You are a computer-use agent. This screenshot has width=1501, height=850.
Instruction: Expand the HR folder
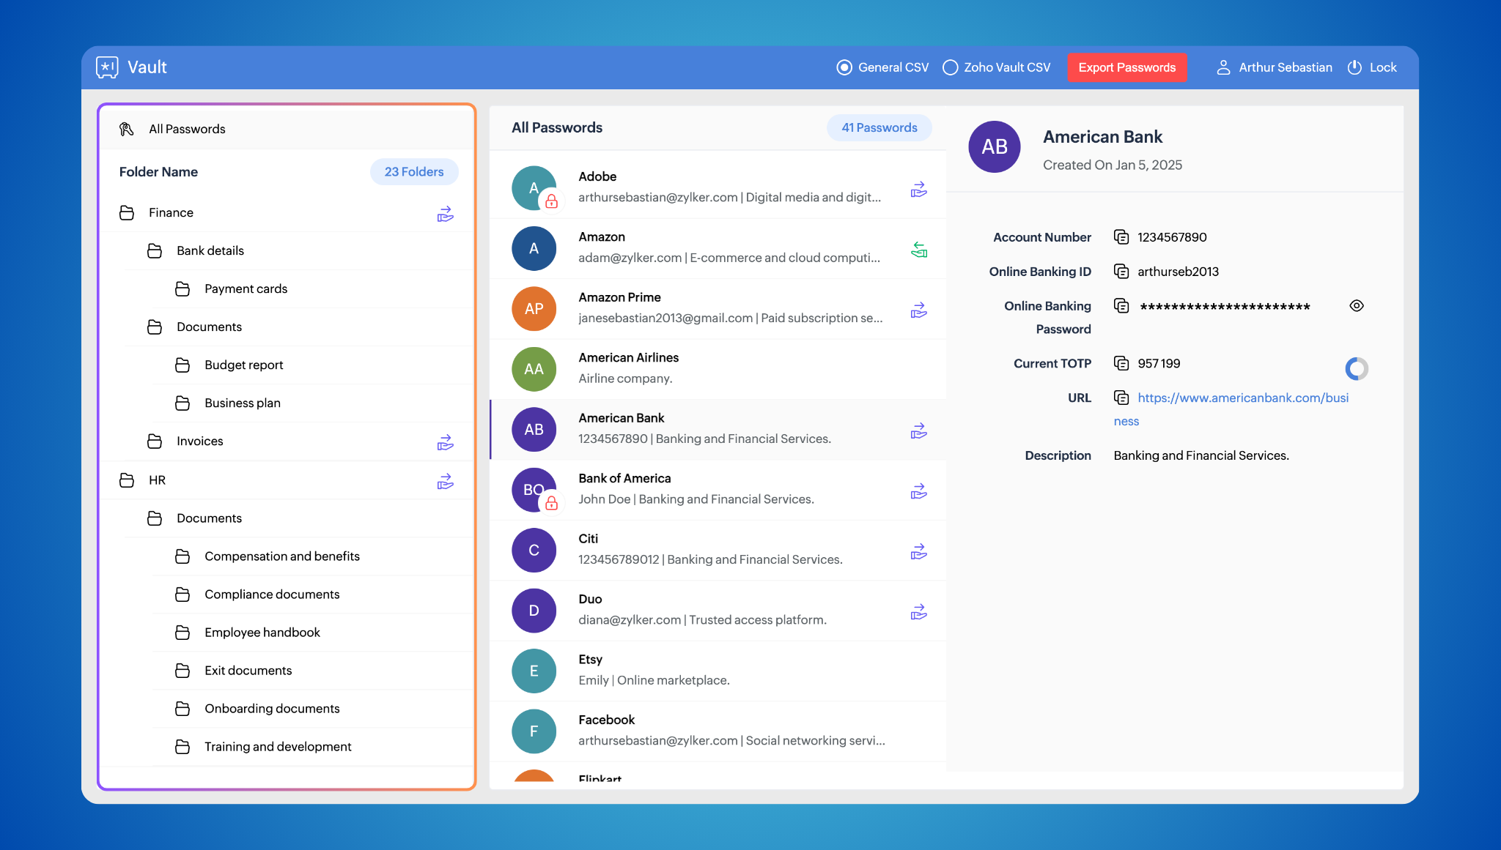tap(157, 480)
